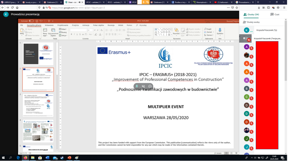
Task: Switch to Wstawianie ribbon tab
Action: [49, 25]
